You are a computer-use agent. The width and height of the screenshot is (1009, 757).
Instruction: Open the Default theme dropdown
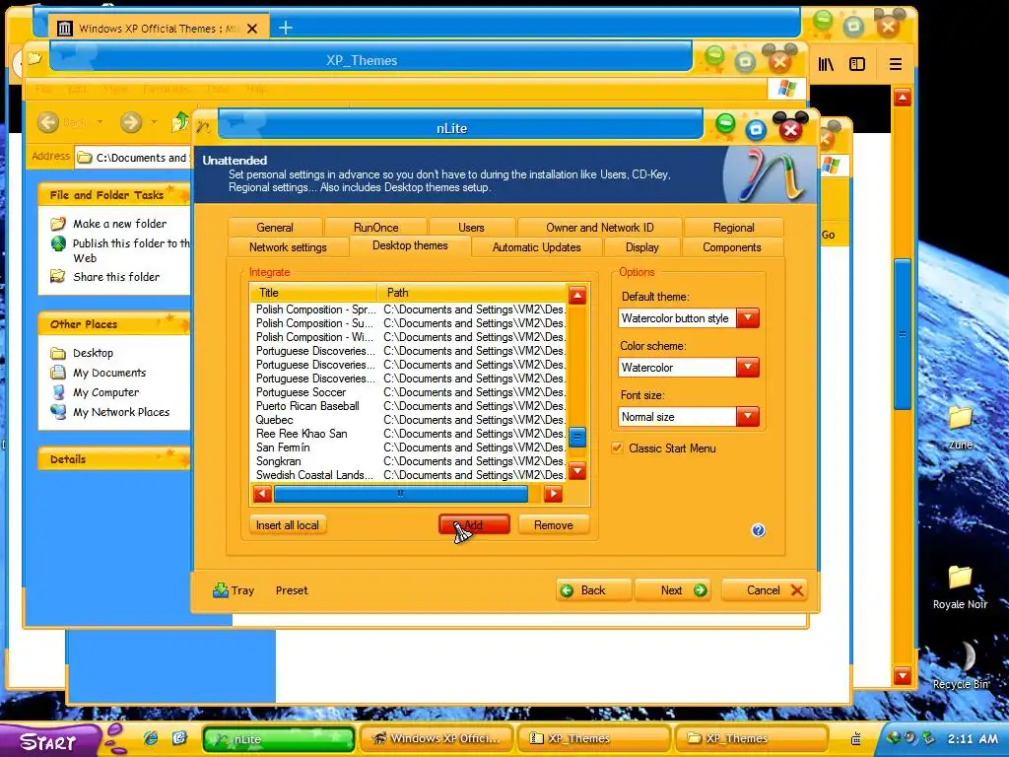(x=748, y=318)
